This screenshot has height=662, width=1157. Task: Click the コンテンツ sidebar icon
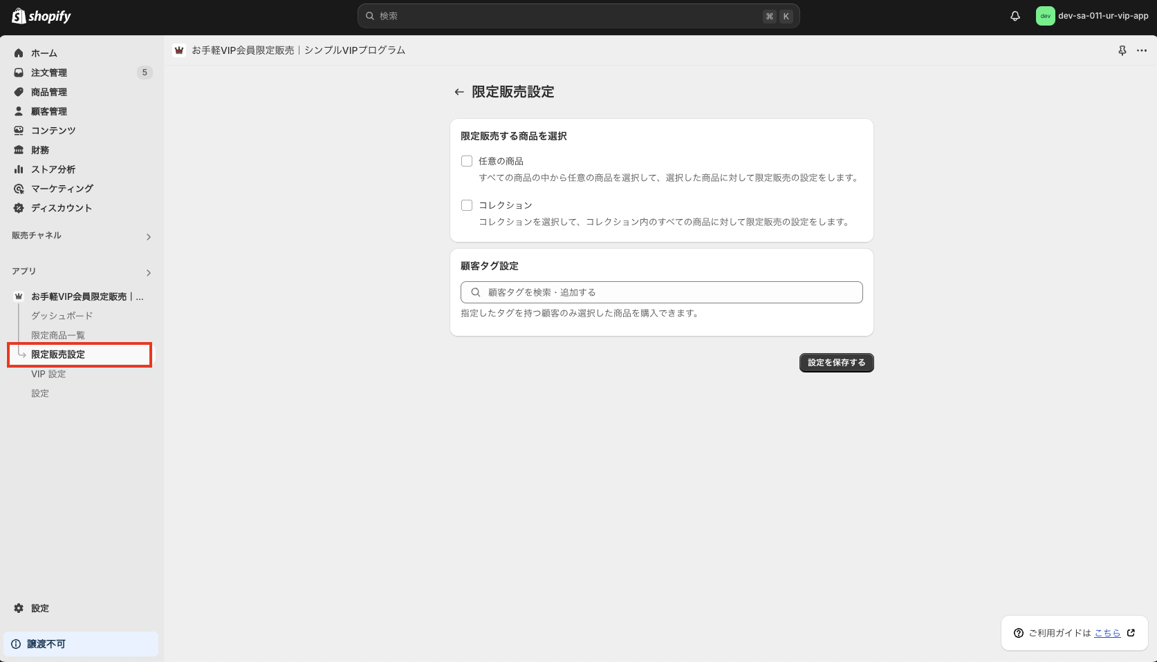tap(19, 130)
